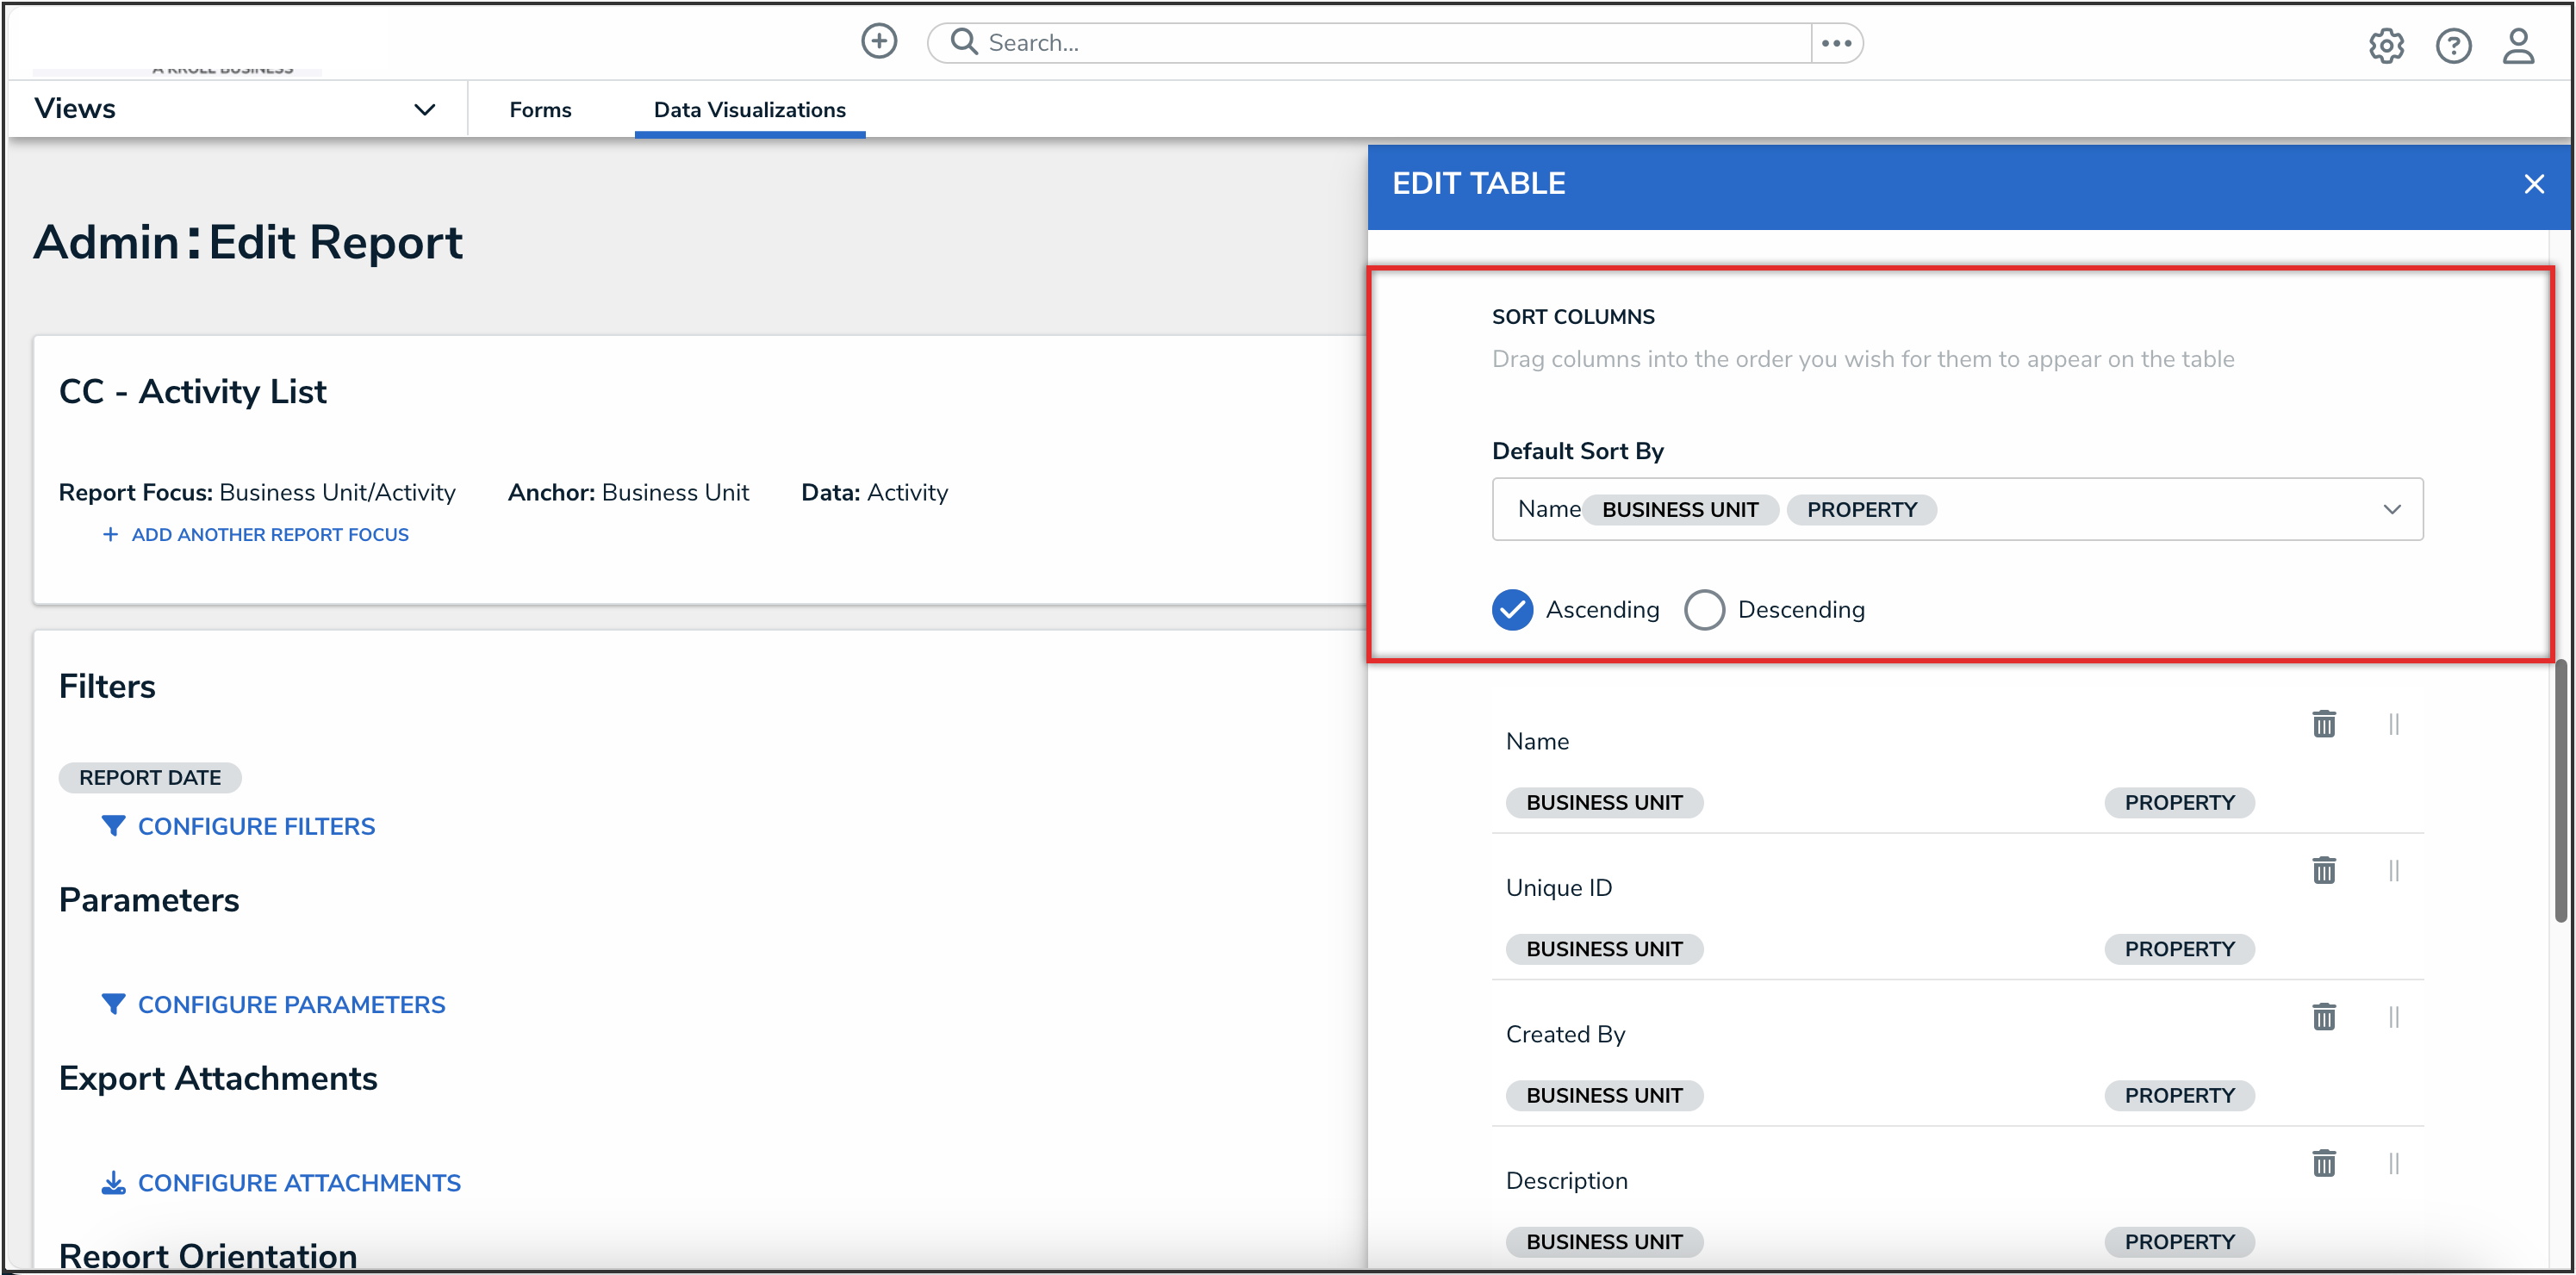Open the Data Visualizations tab
This screenshot has width=2576, height=1275.
[749, 110]
